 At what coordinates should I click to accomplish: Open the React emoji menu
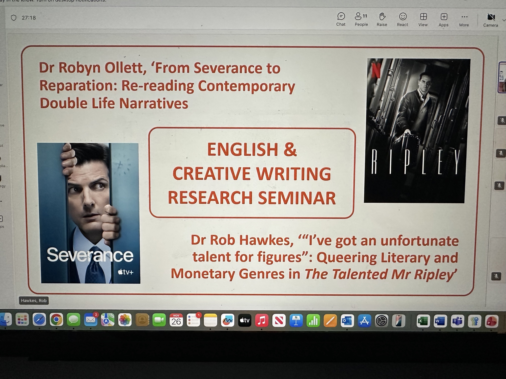pos(403,19)
